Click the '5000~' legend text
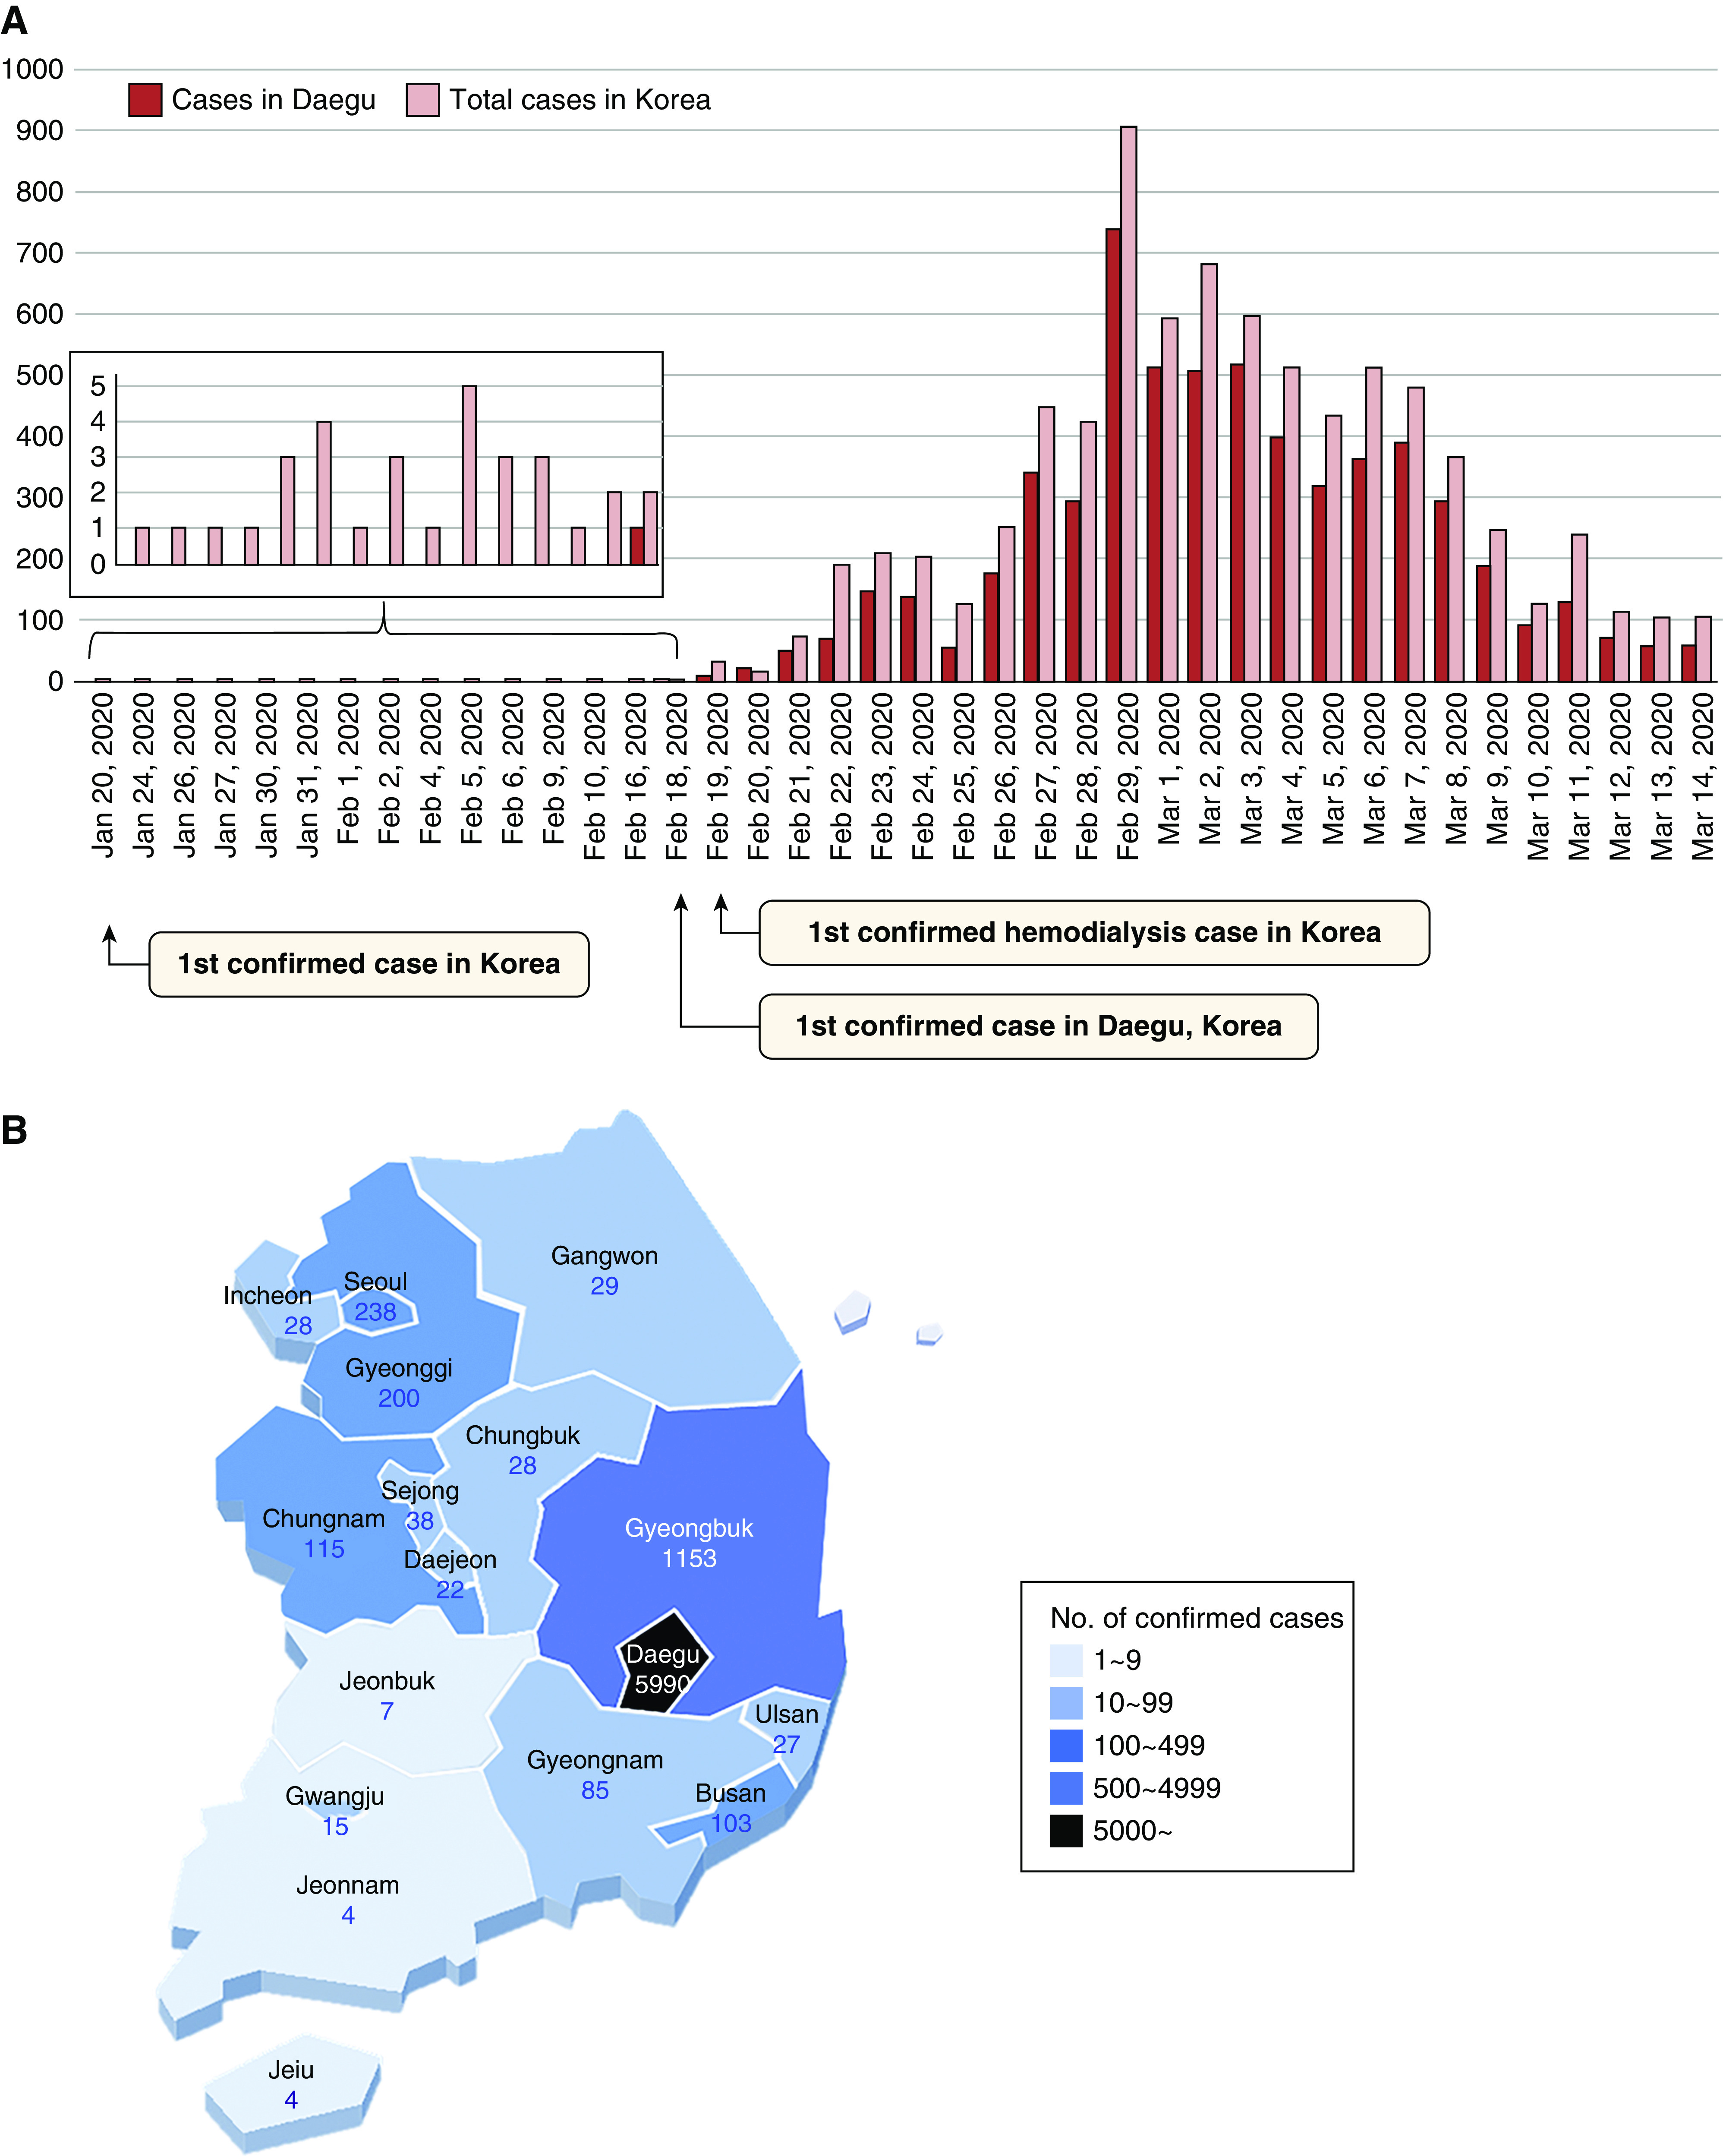1723x2156 pixels. [1132, 1831]
